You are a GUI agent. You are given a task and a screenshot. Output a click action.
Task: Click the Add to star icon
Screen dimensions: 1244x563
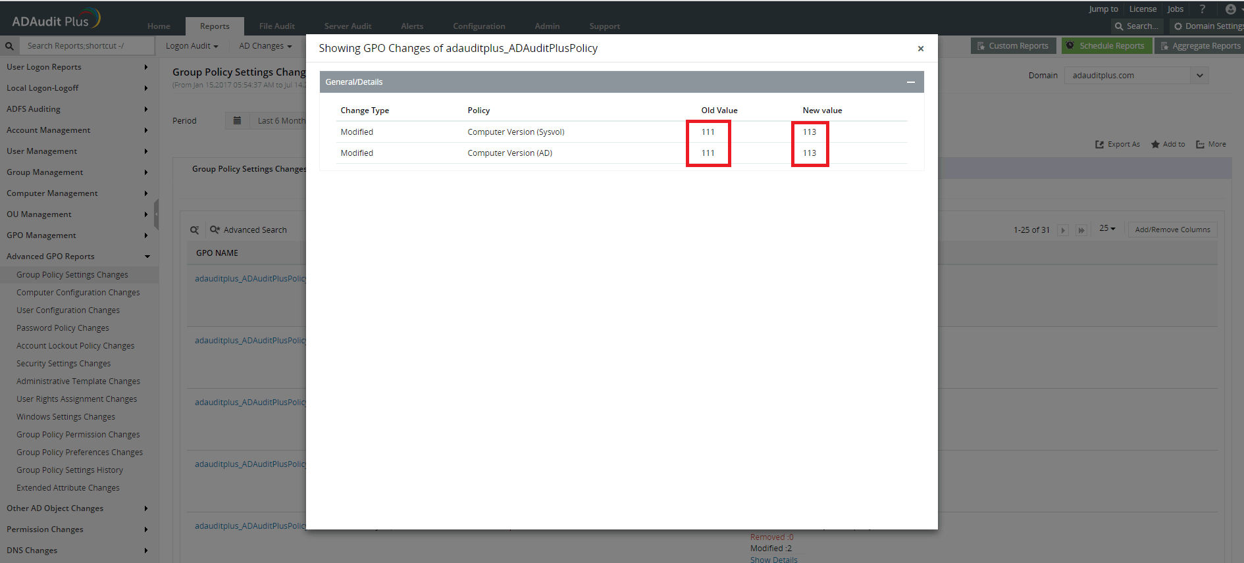pyautogui.click(x=1155, y=145)
